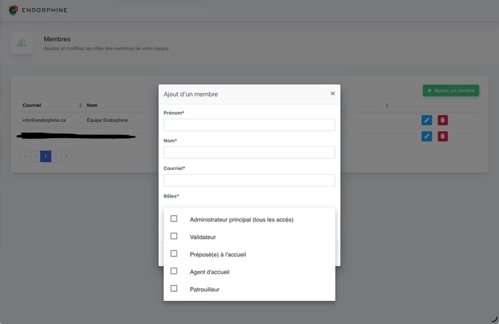Close the Ajout d'un membre dialog
Viewport: 499px width, 324px height.
pyautogui.click(x=332, y=94)
